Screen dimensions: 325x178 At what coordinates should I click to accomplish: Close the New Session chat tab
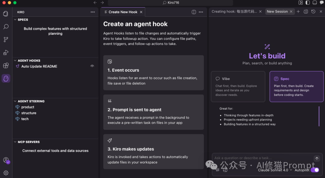[x=291, y=12]
